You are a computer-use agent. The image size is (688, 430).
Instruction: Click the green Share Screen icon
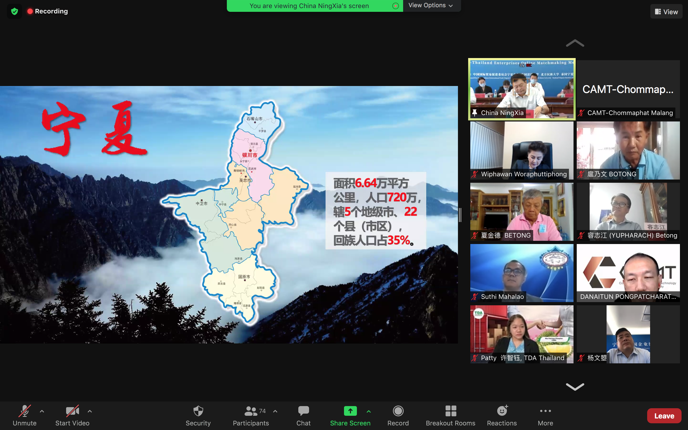tap(350, 411)
